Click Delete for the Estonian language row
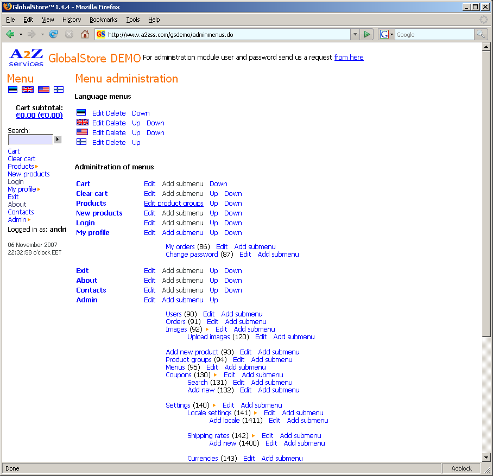493x476 pixels. pos(116,113)
